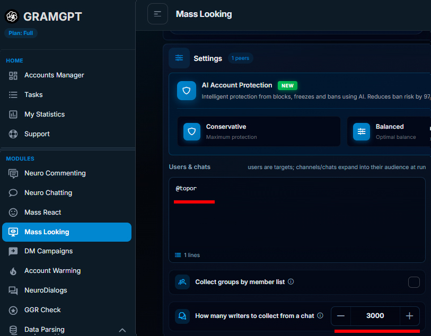Screen dimensions: 431x336
Task: Click the Users & chats label
Action: pos(190,167)
